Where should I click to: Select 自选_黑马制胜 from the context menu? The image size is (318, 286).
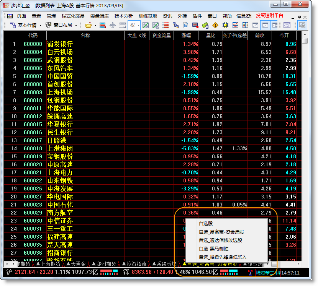click(x=226, y=249)
